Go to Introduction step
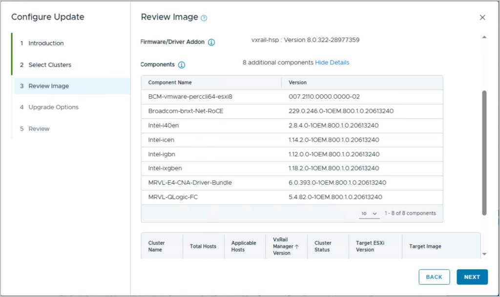 coord(46,43)
